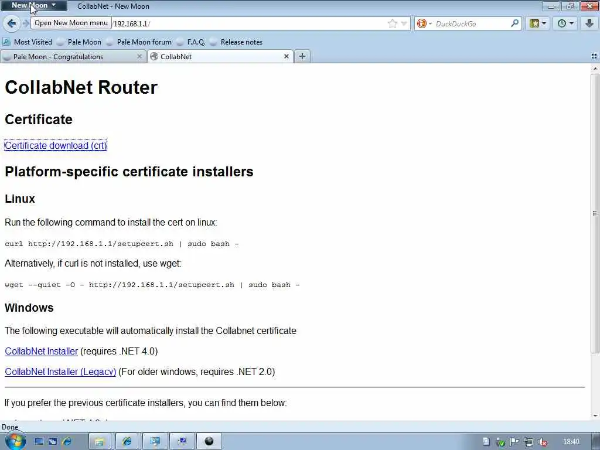Launch Internet Explorer from quick launch

[67, 442]
